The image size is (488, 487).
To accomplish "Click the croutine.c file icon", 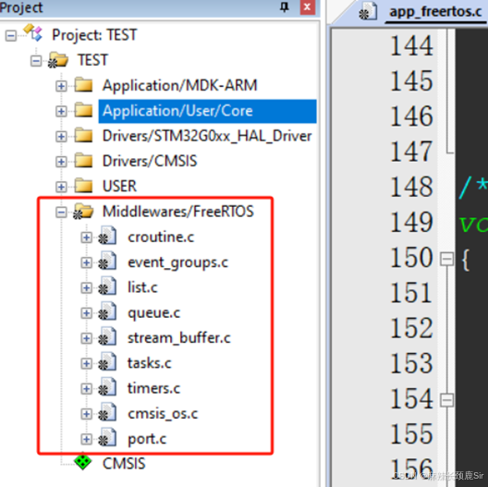I will [108, 237].
